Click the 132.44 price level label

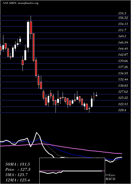coord(123,79)
